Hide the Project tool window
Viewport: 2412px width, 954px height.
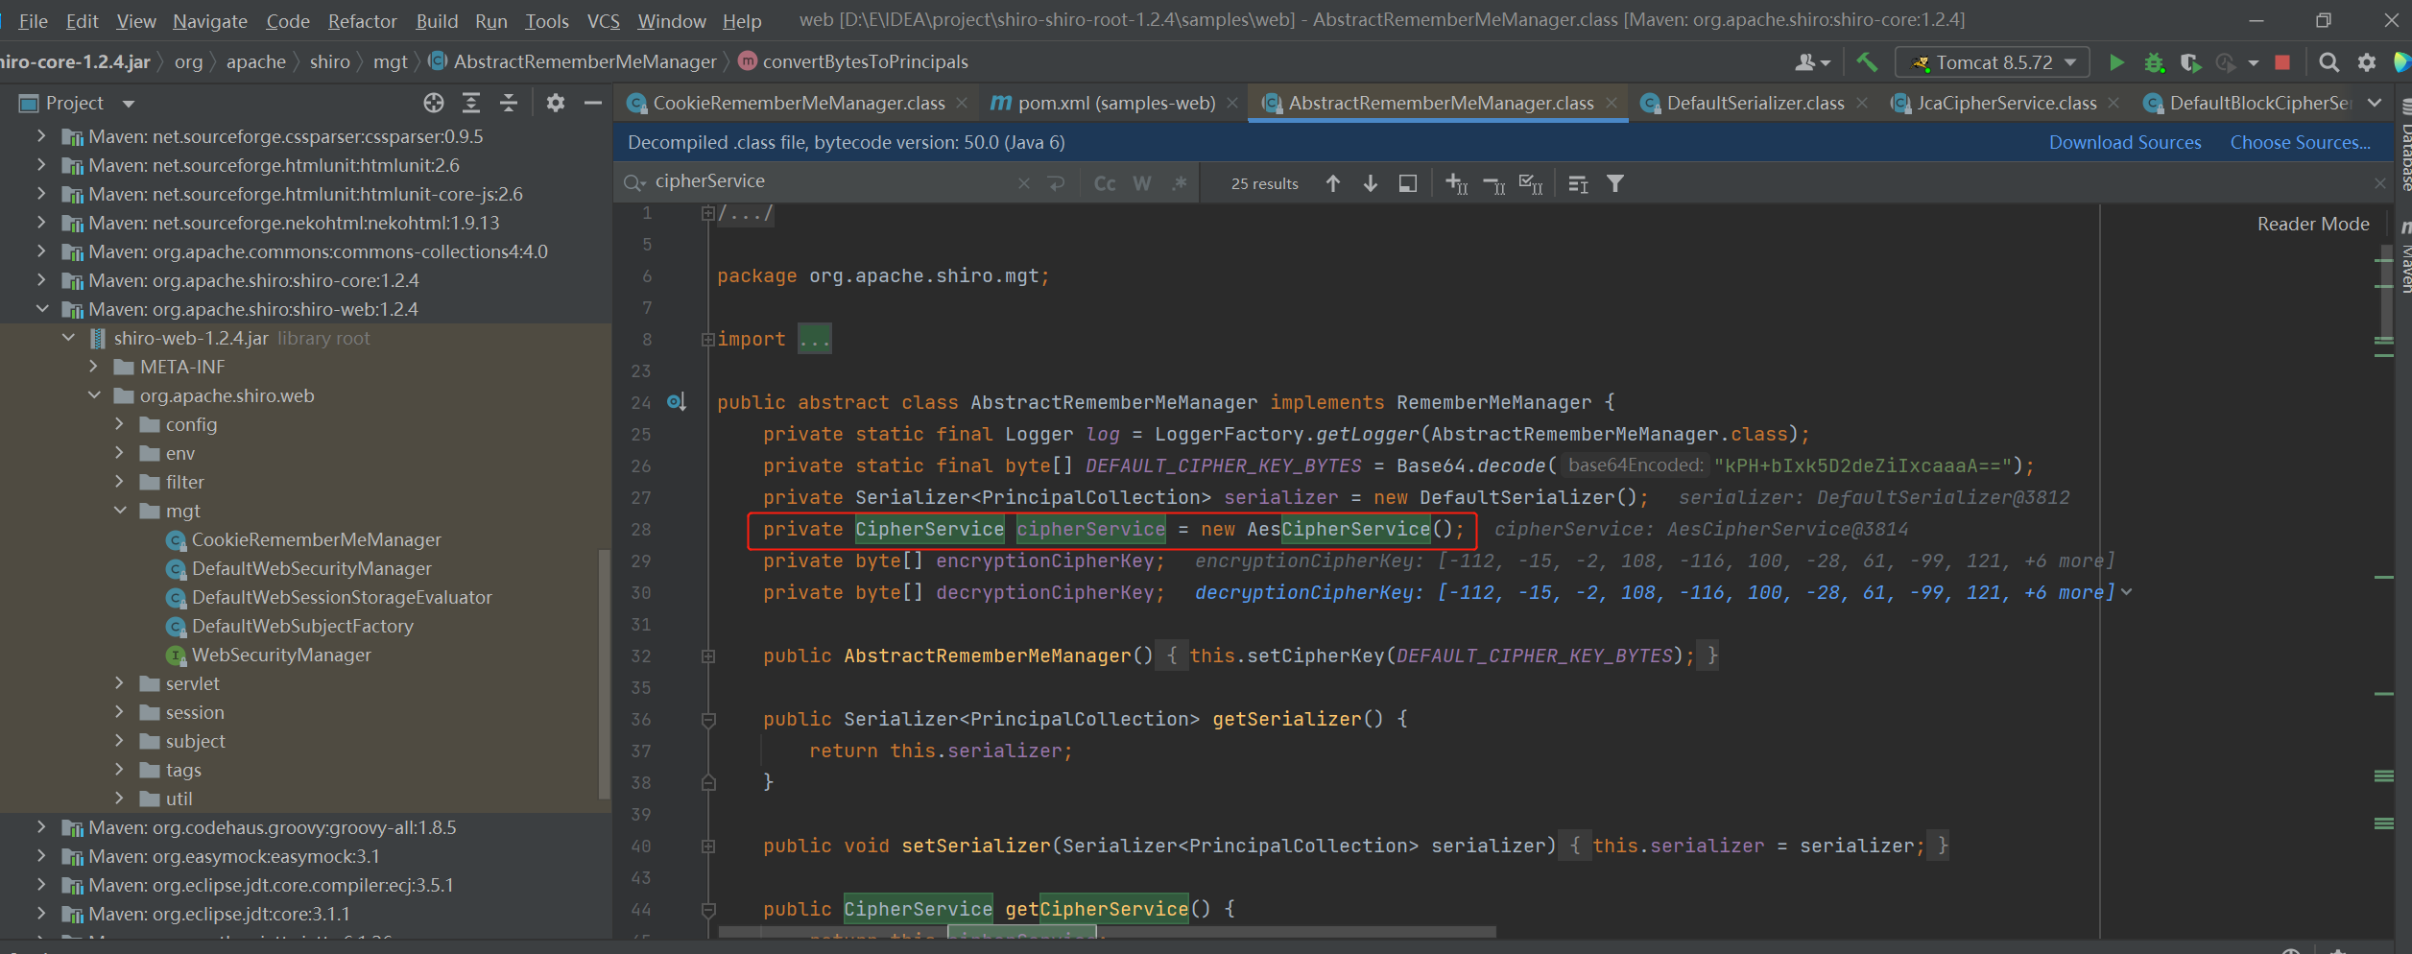pyautogui.click(x=593, y=103)
